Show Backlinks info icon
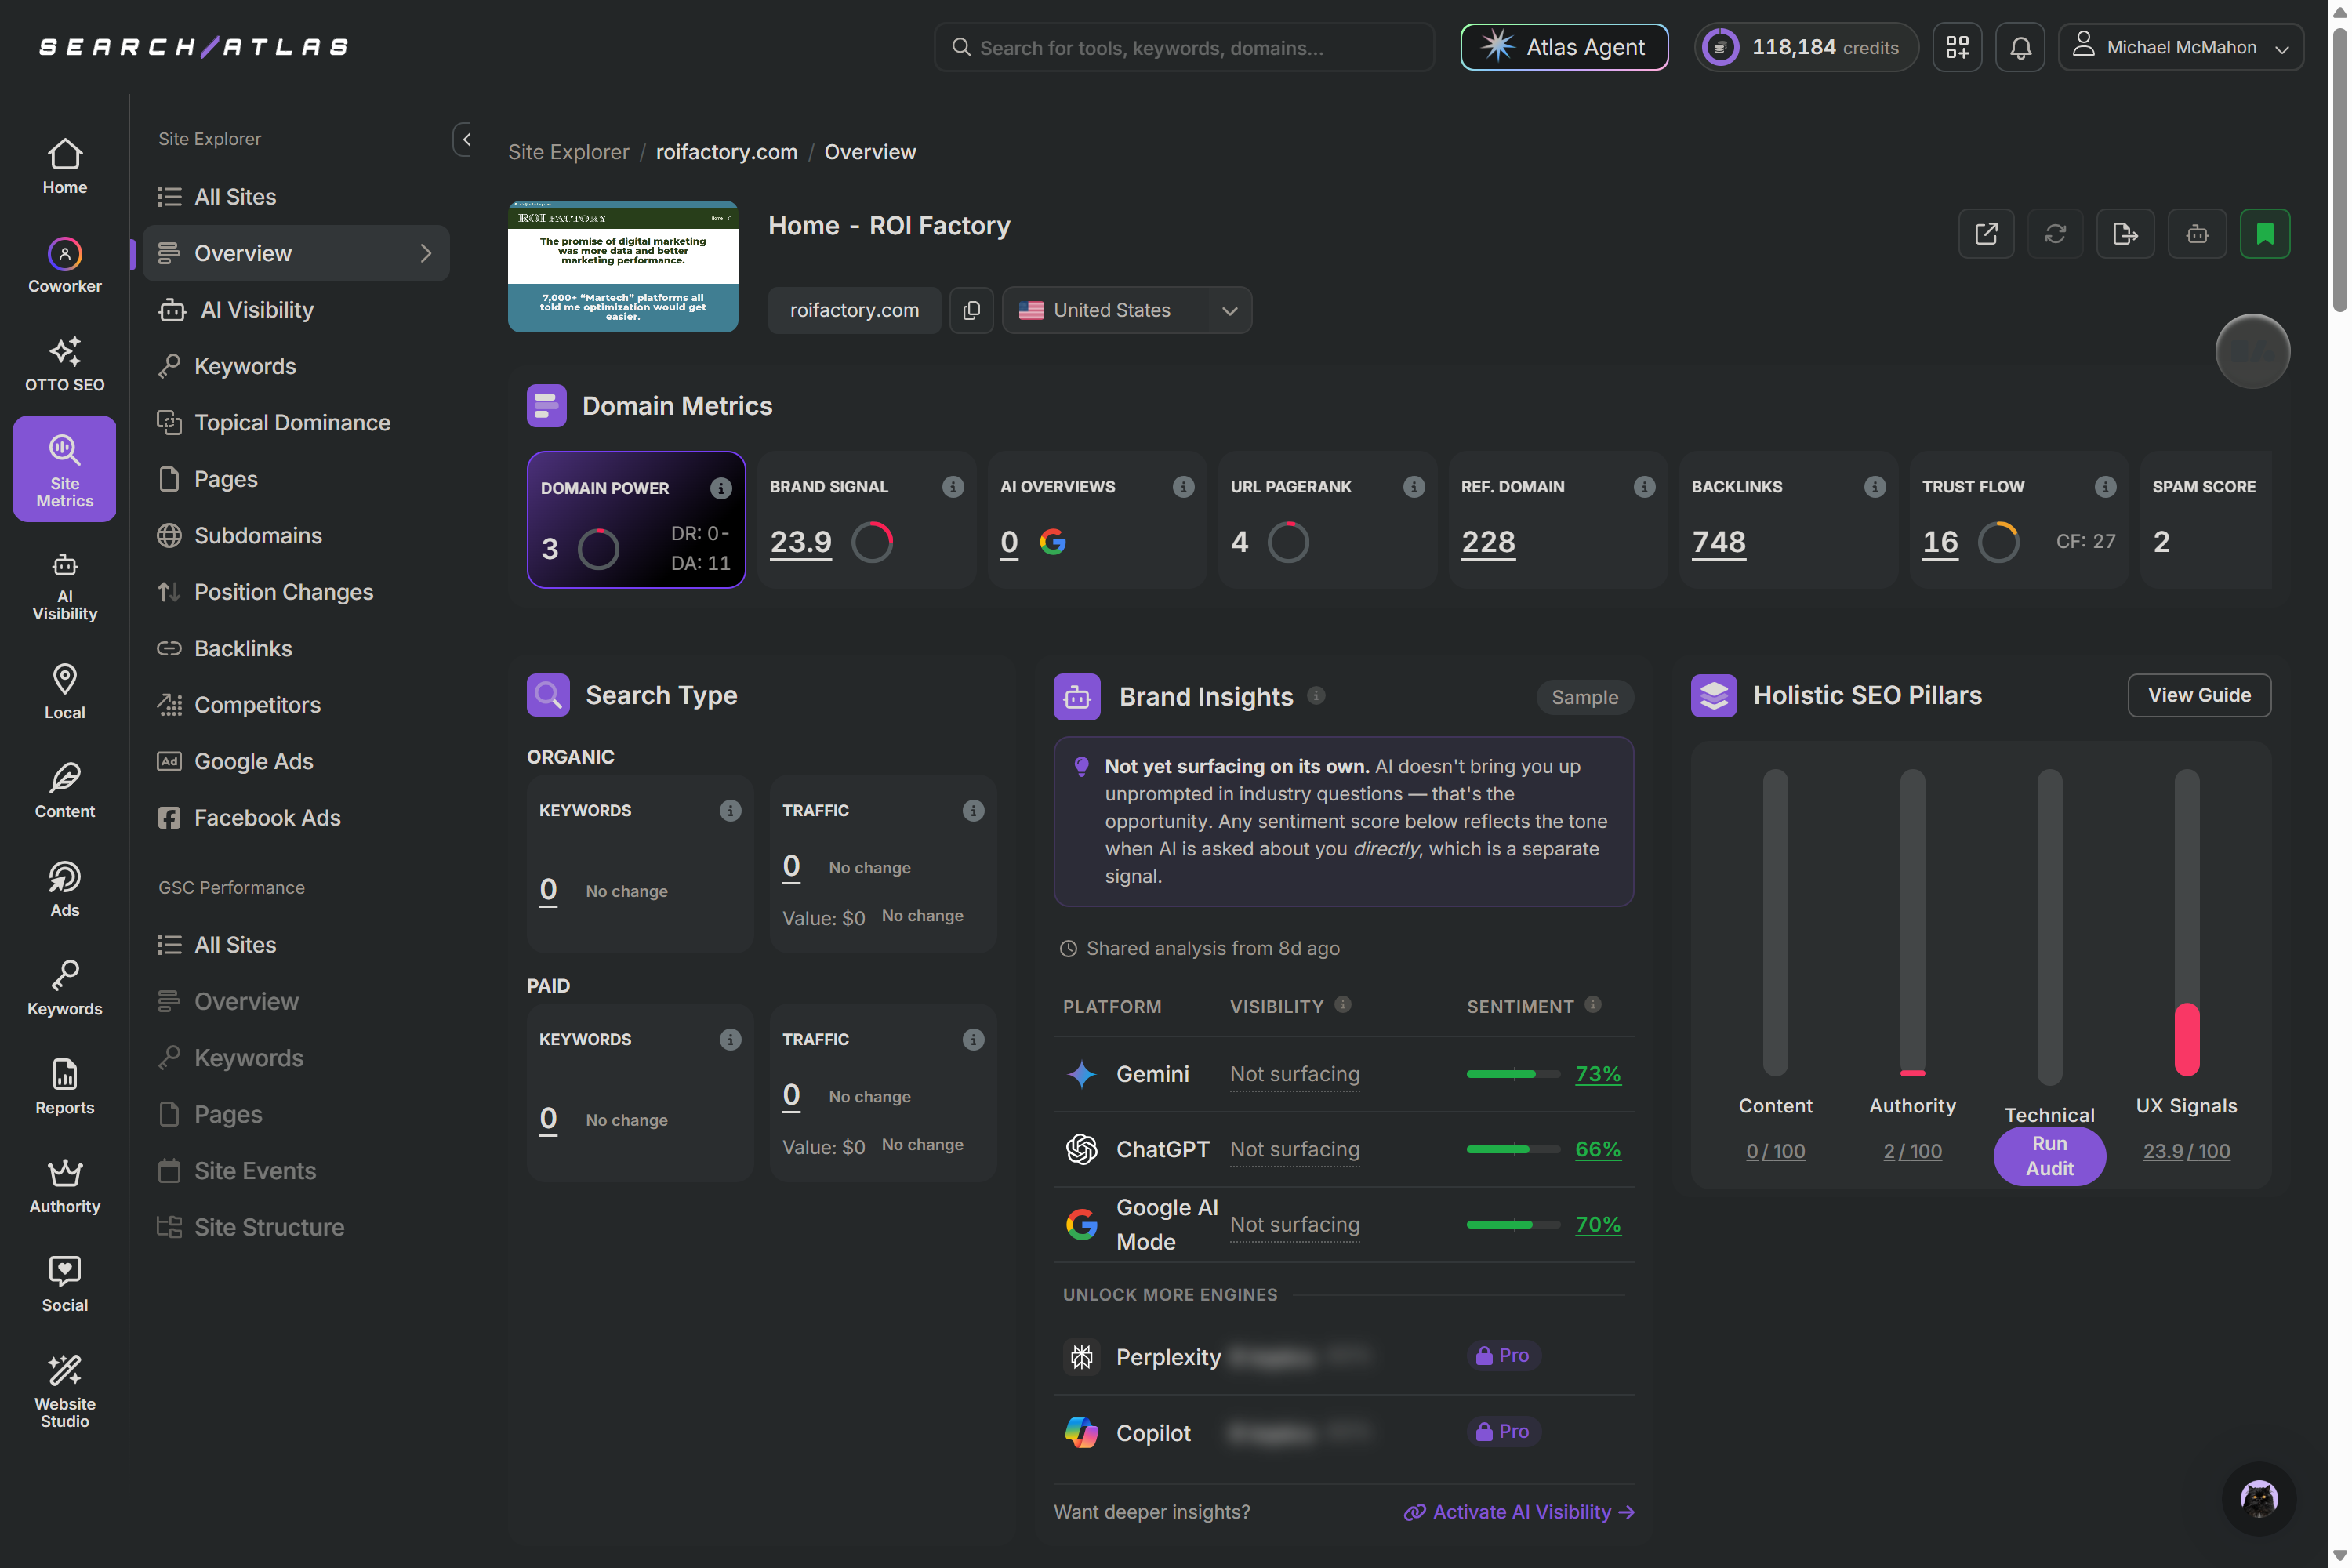 tap(1875, 487)
